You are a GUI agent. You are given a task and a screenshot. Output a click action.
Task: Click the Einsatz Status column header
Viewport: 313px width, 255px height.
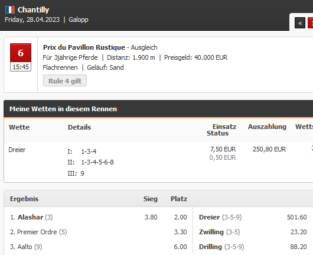click(221, 130)
